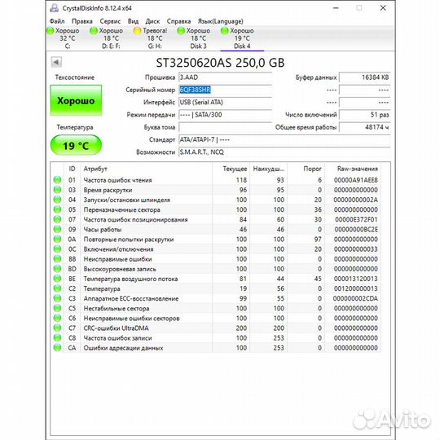Click status circle for attribute C2 row
Image resolution: width=440 pixels, height=440 pixels.
[57, 288]
